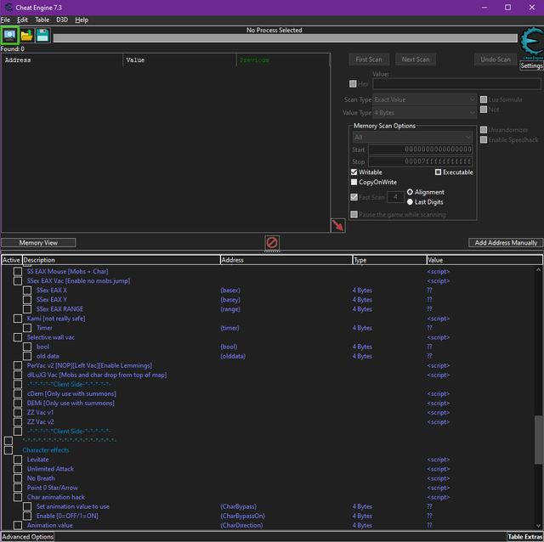The width and height of the screenshot is (544, 542).
Task: Select the Point 0 Star/Arrow entry
Action: [53, 488]
